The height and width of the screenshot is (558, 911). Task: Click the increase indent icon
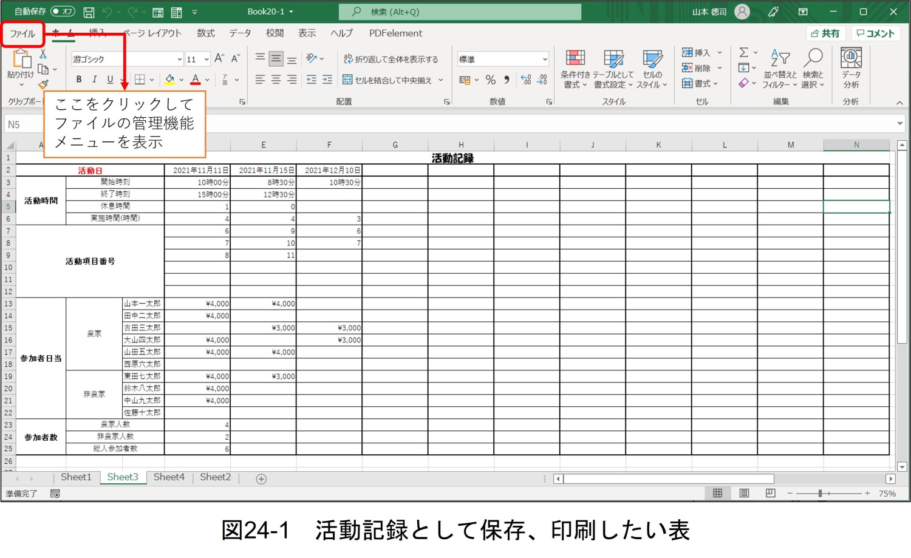click(327, 80)
